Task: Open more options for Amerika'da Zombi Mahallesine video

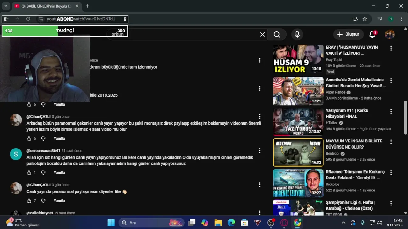Action: (391, 80)
